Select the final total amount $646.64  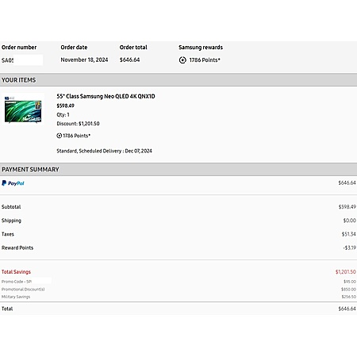click(x=347, y=309)
